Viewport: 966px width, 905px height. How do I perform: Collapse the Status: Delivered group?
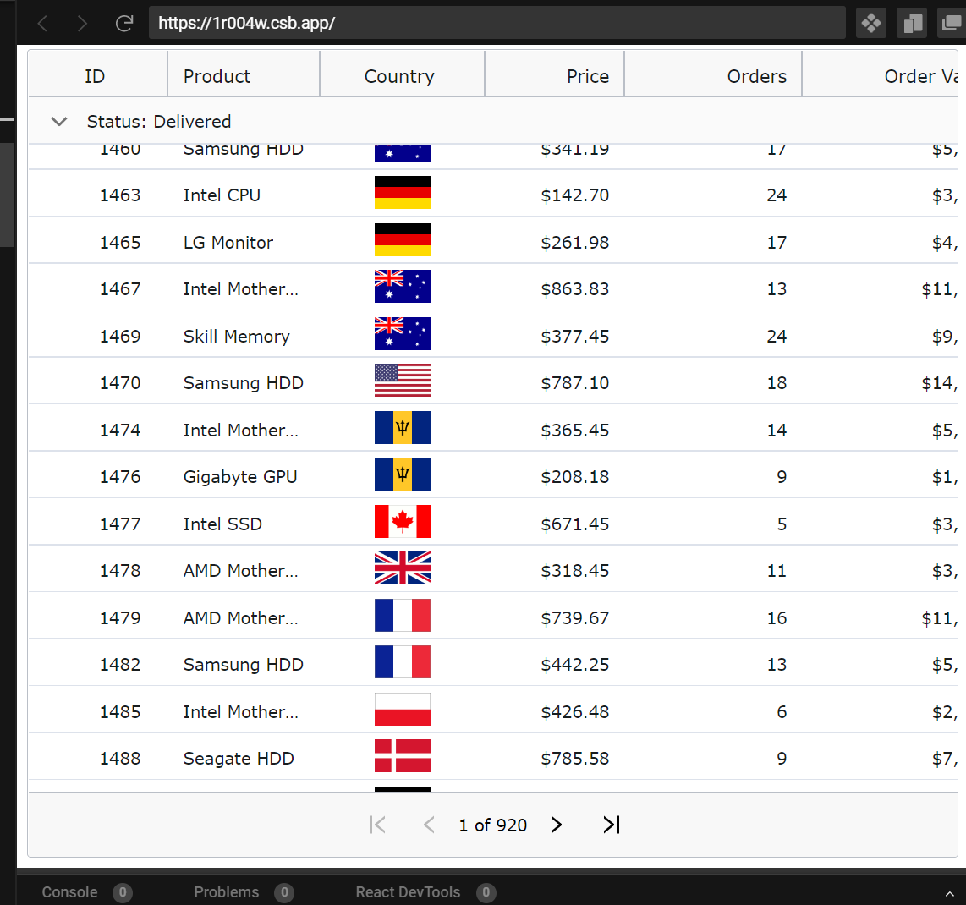click(x=59, y=121)
